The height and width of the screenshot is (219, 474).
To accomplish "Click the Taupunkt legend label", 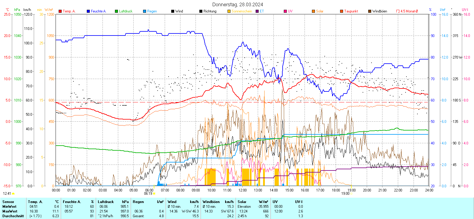I will [x=351, y=11].
